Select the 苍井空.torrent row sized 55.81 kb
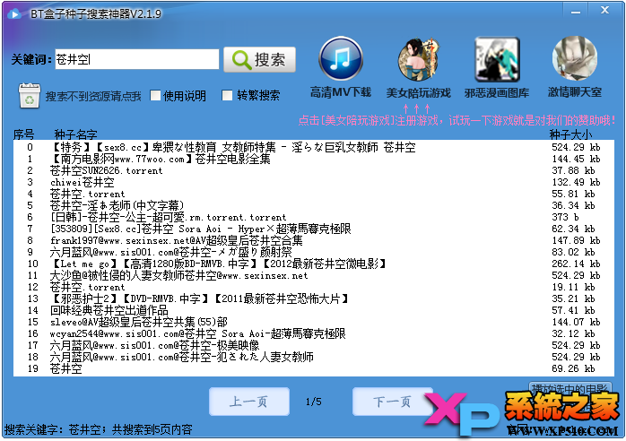The height and width of the screenshot is (441, 626). (x=314, y=194)
